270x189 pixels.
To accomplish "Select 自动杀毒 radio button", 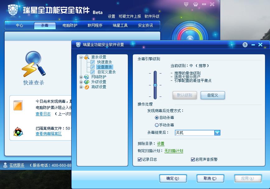I will point(157,118).
